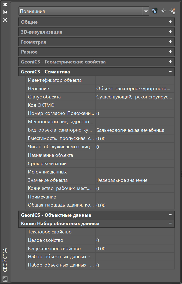The width and height of the screenshot is (182, 284).
Task: Toggle the PICKADD selection mode icon
Action: 155,11
